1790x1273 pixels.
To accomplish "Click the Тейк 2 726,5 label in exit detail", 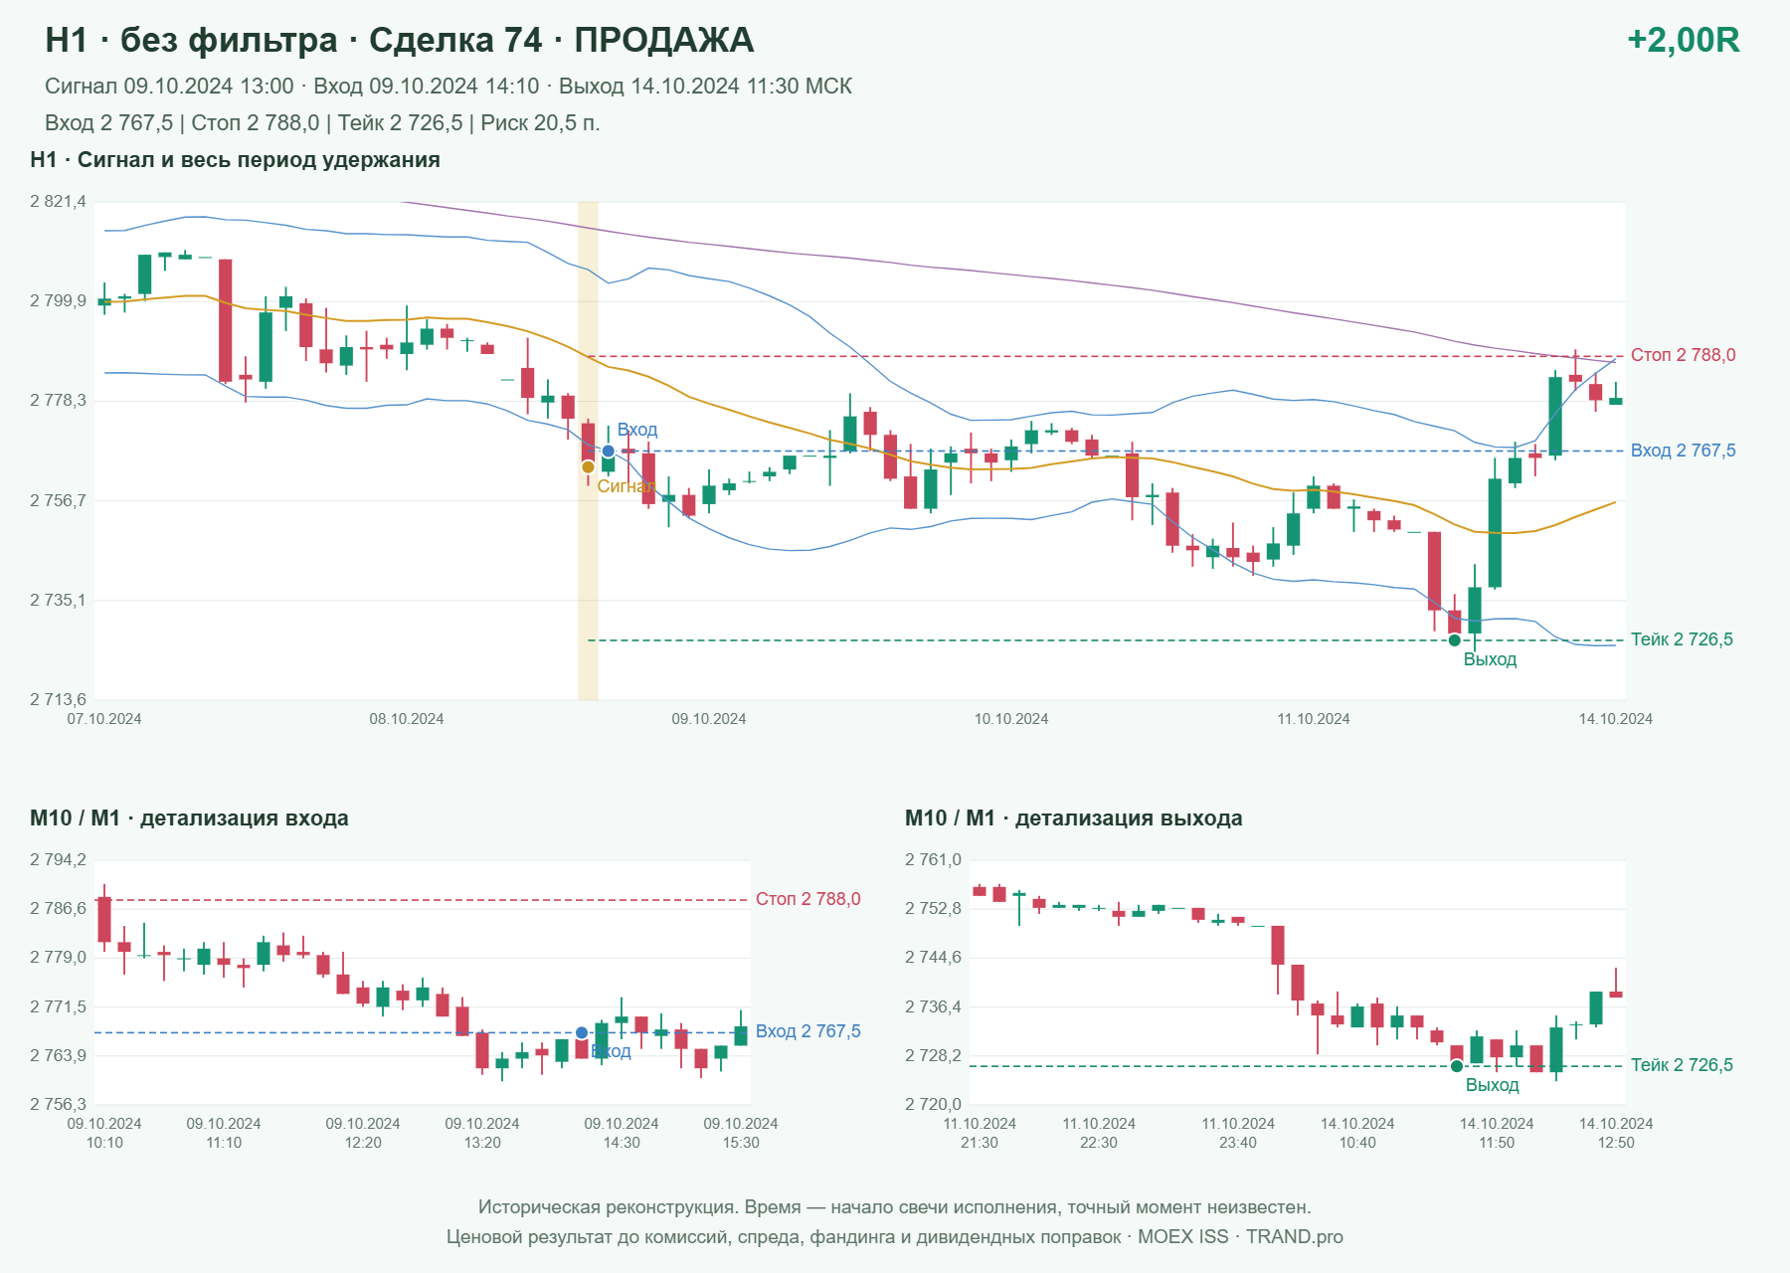I will (x=1682, y=1065).
